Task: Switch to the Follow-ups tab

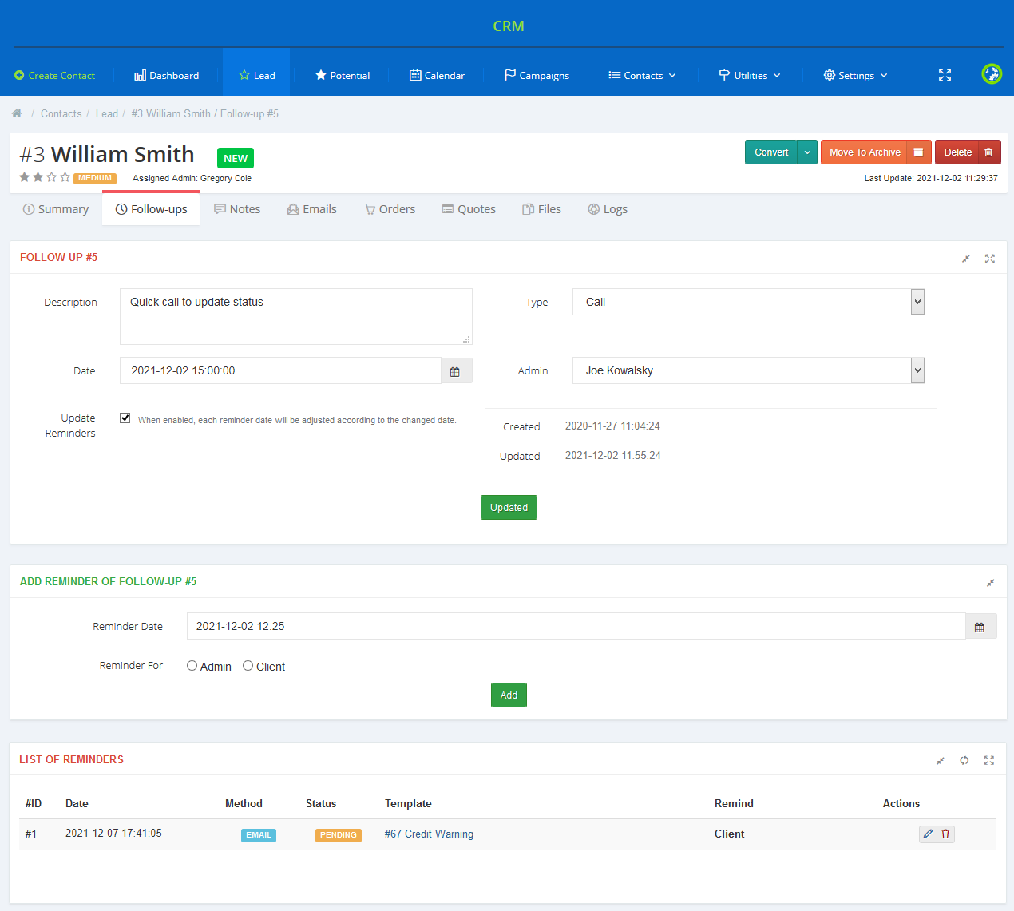Action: [151, 209]
